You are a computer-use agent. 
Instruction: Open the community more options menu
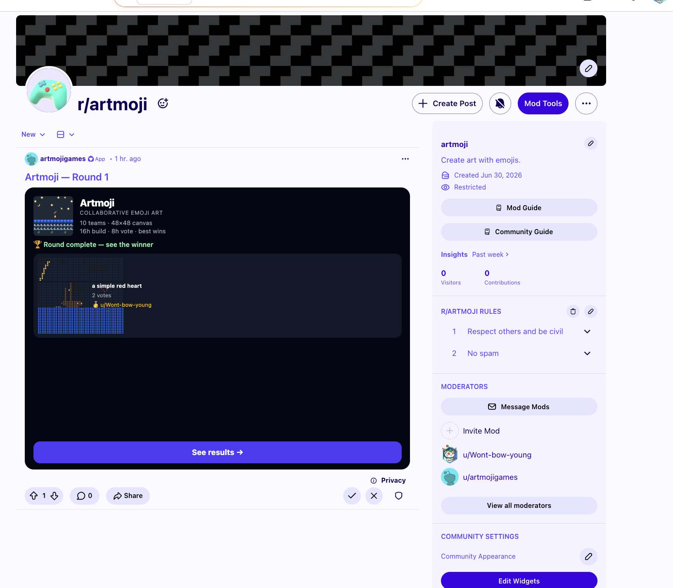point(586,104)
